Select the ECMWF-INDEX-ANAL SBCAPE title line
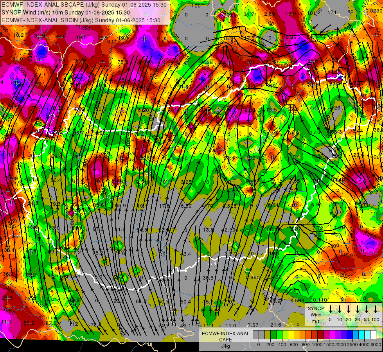This screenshot has width=383, height=352. (x=84, y=5)
